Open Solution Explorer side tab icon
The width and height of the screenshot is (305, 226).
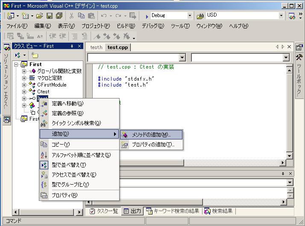coord(6,48)
